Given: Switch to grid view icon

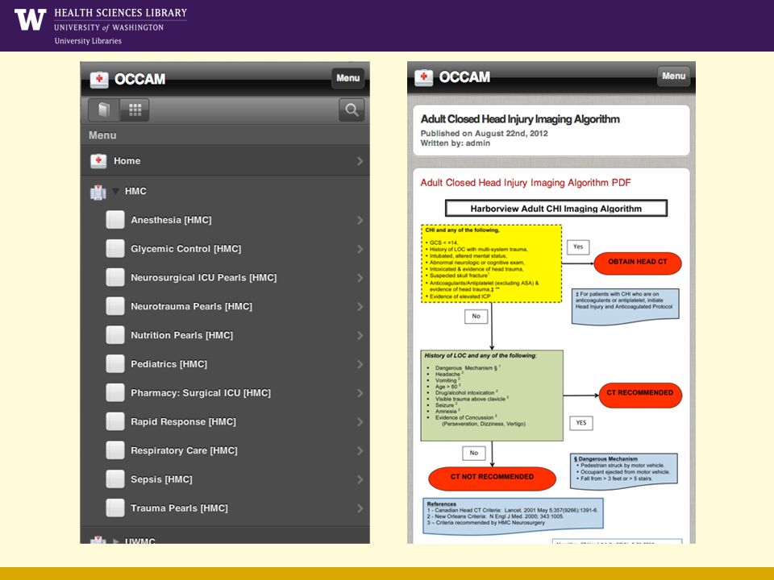Looking at the screenshot, I should [x=135, y=110].
